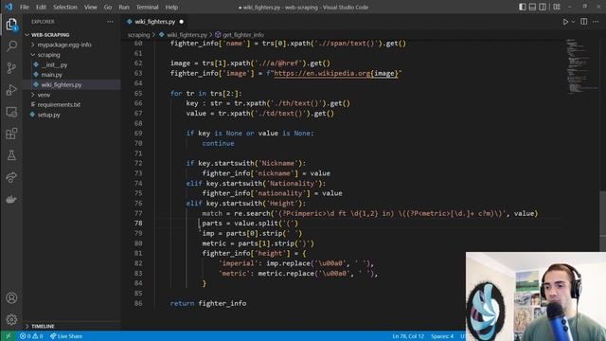
Task: Click line number 65 in the gutter
Action: coord(138,93)
